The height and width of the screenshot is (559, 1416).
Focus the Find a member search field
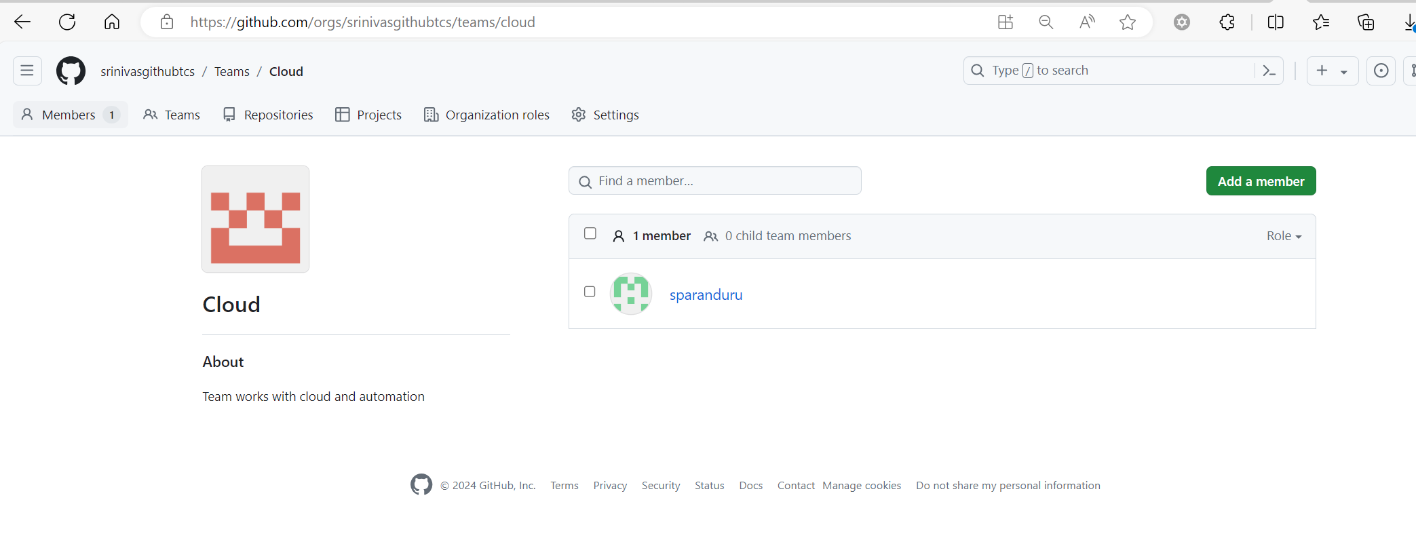tap(715, 181)
